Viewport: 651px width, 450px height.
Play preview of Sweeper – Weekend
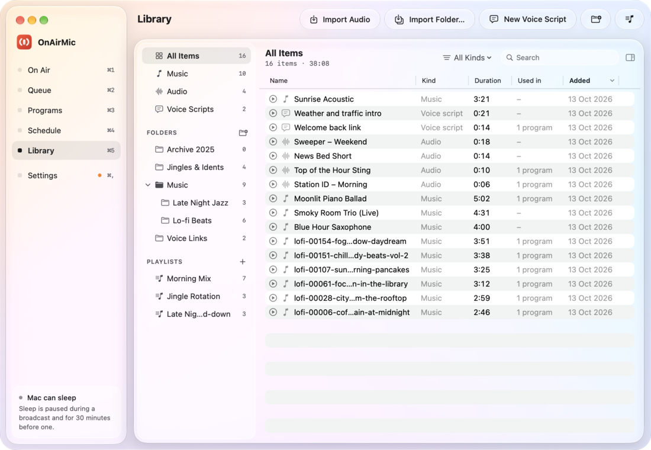273,142
